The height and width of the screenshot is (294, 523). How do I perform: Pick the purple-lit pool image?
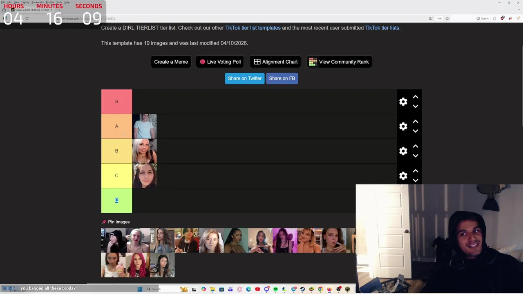285,241
